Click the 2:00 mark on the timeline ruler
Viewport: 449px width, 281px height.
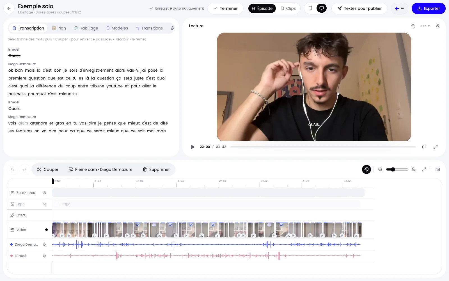223,181
